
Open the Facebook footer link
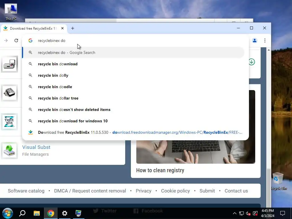148,211
